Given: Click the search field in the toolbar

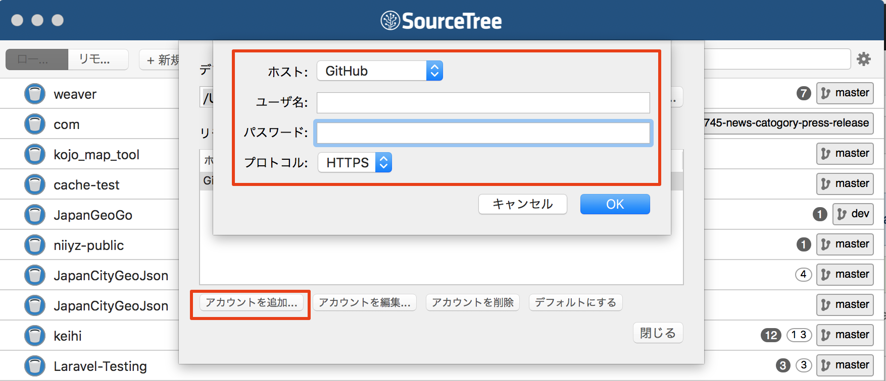Looking at the screenshot, I should point(778,59).
